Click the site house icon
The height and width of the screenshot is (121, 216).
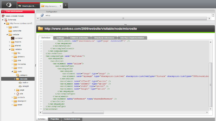point(18,94)
